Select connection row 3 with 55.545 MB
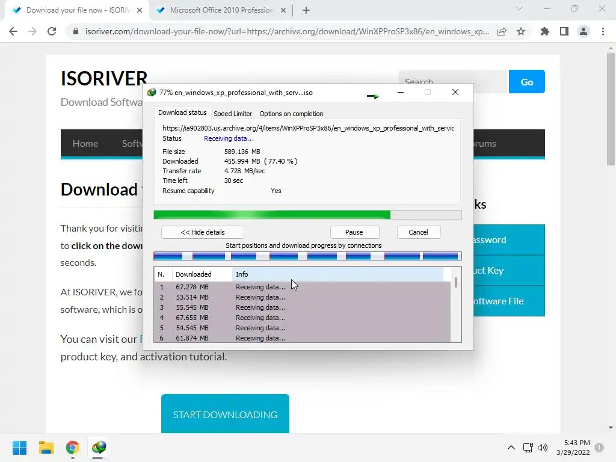Image resolution: width=616 pixels, height=462 pixels. coord(302,307)
